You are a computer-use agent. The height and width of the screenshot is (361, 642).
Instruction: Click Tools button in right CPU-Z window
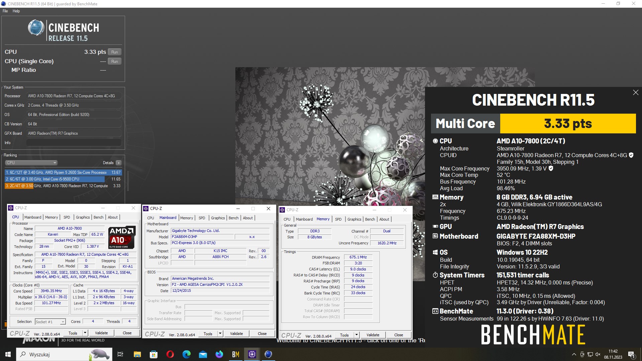pos(344,335)
